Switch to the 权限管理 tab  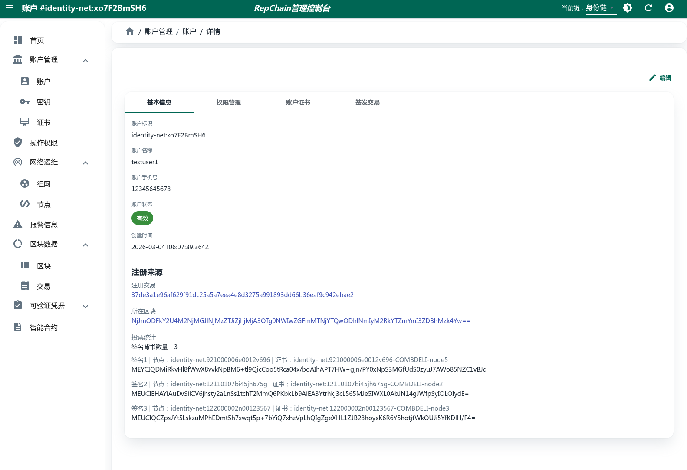229,102
